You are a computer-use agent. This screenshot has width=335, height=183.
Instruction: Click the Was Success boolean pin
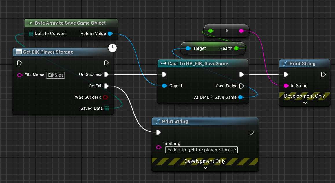pyautogui.click(x=105, y=97)
